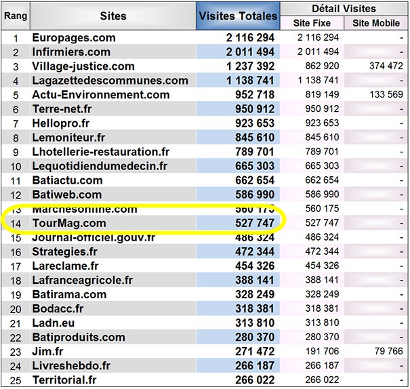Select the Détail Visites header
The width and height of the screenshot is (410, 389).
pyautogui.click(x=344, y=9)
